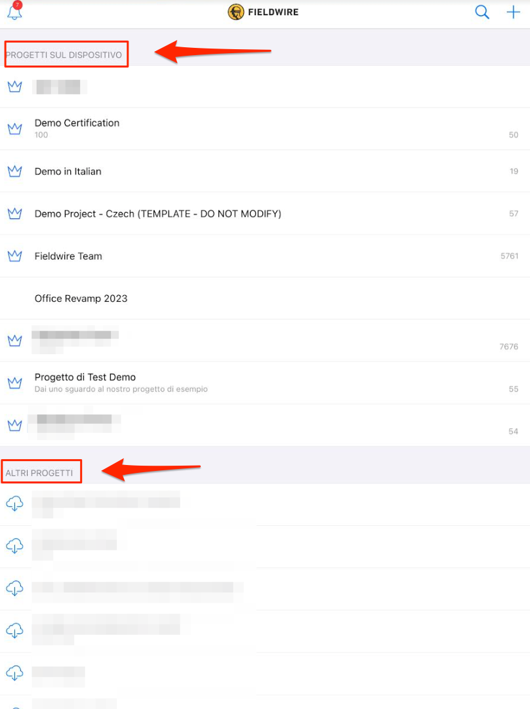Add a new project with plus icon
Viewport: 530px width, 709px height.
click(513, 12)
